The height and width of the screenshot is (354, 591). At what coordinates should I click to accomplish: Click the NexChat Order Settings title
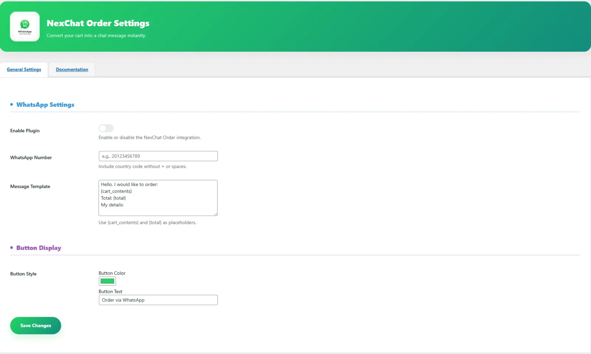[x=98, y=23]
